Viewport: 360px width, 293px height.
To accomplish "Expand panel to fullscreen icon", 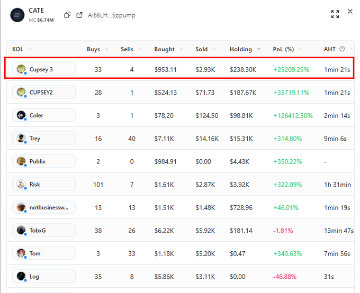I will 335,14.
